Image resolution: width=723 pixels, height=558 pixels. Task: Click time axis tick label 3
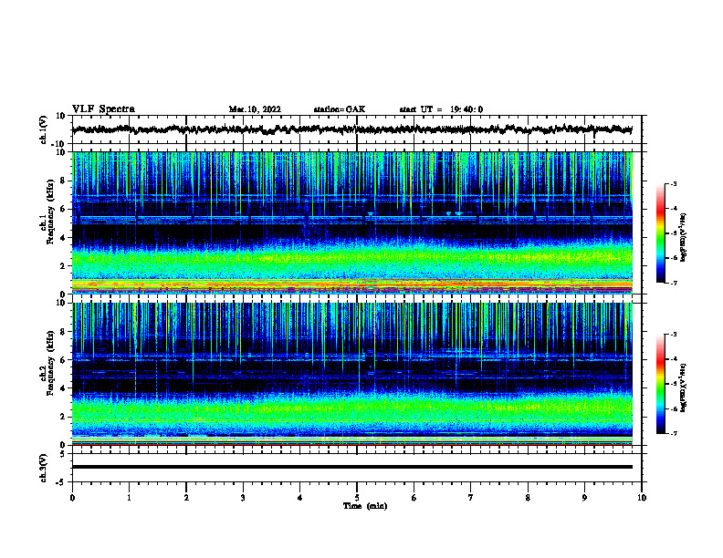(x=243, y=498)
